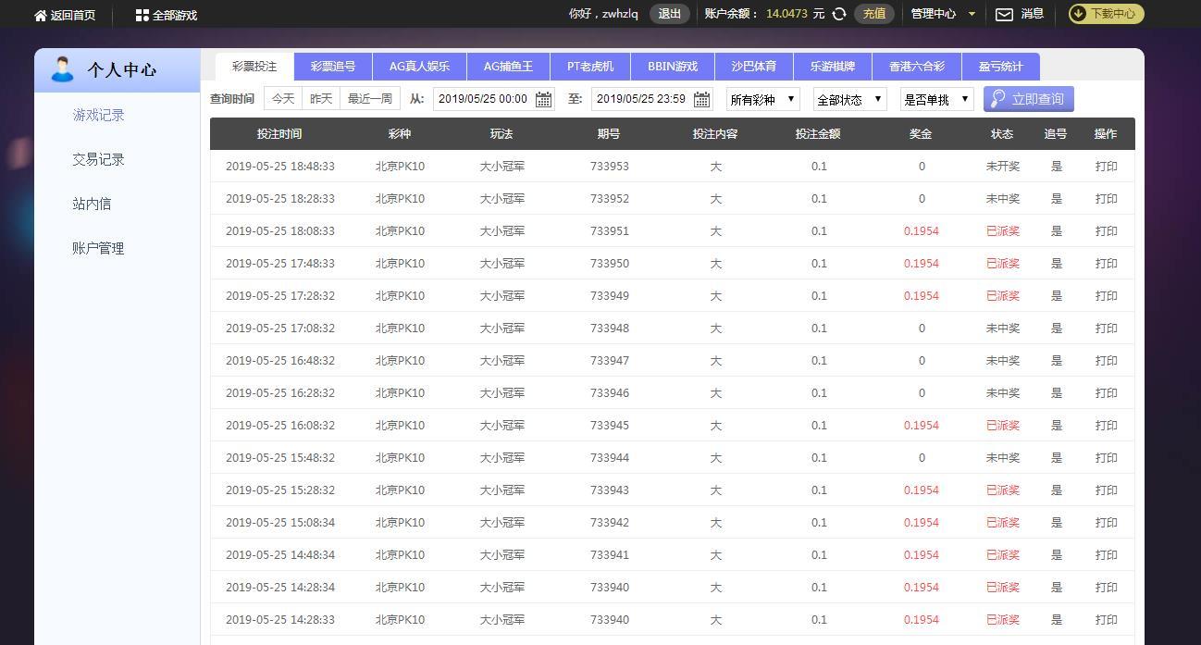Screen dimensions: 1201x645
Task: Click period number 733945
Action: (609, 426)
